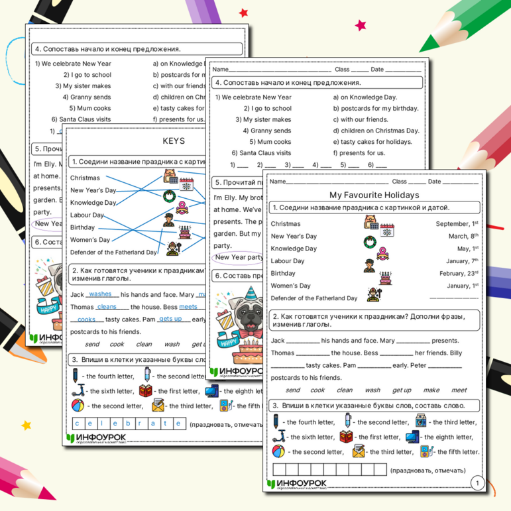
Task: Click the soldier icon on the front worksheet
Action: [370, 266]
